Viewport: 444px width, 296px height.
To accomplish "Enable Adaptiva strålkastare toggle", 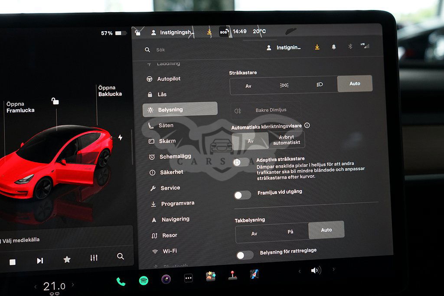I will [241, 162].
